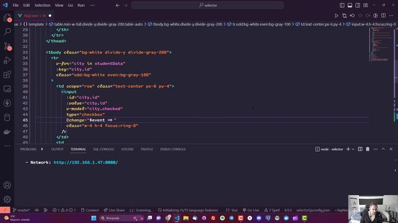The image size is (398, 223).
Task: Select breadcrumb table.min-w-full segment
Action: pos(96,24)
